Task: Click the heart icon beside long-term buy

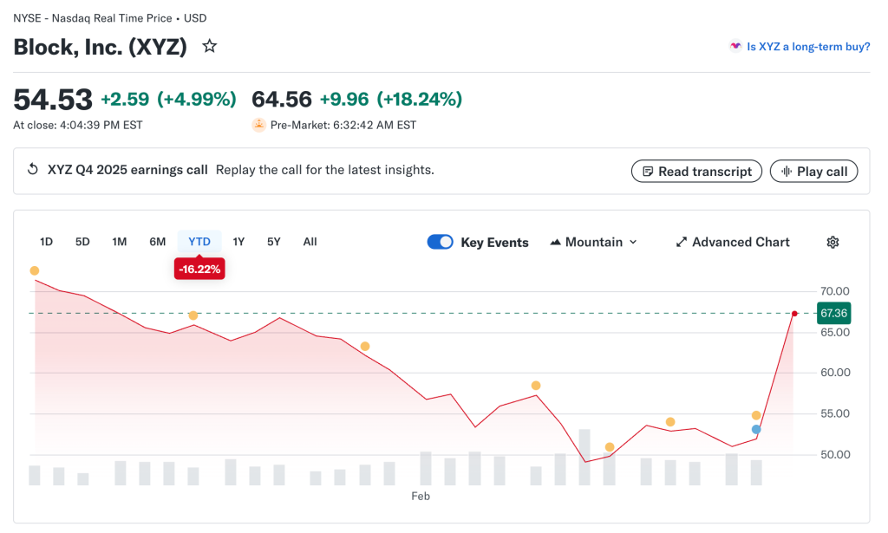Action: coord(735,47)
